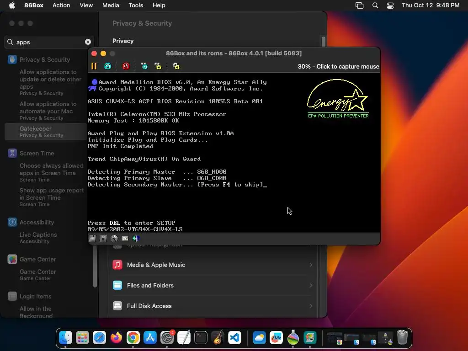Open Weather from the Dock
The height and width of the screenshot is (351, 468).
[x=260, y=338]
